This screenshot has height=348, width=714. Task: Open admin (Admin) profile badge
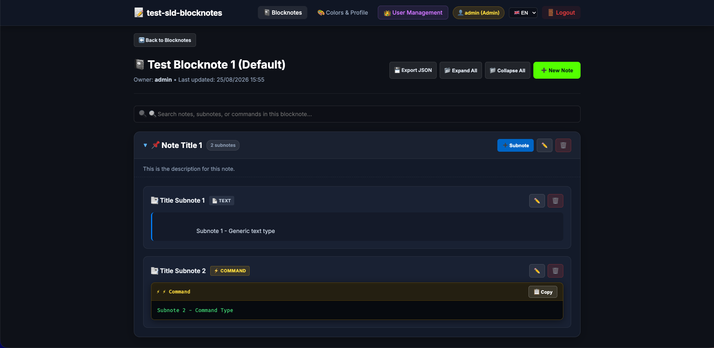point(479,13)
